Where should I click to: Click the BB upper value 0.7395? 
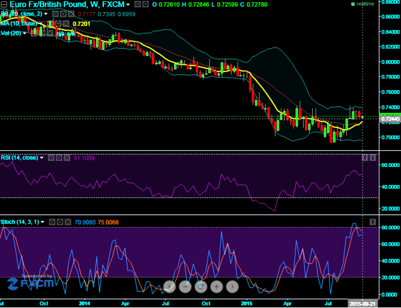pos(107,14)
